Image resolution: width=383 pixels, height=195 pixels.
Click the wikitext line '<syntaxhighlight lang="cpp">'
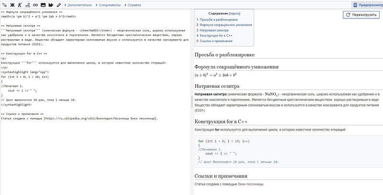click(x=25, y=72)
